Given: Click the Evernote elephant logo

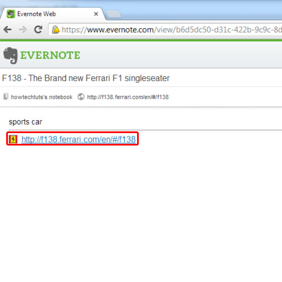Looking at the screenshot, I should 11,56.
